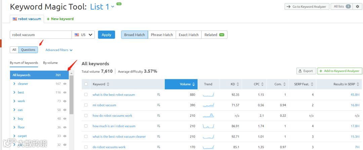Screen dimensions: 363x150
Task: Expand the floor keyword group
Action: click(x=14, y=127)
